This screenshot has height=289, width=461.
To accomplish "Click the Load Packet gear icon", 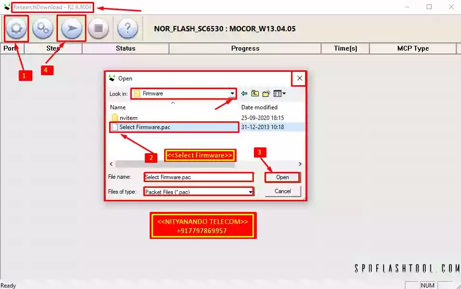I will (16, 28).
